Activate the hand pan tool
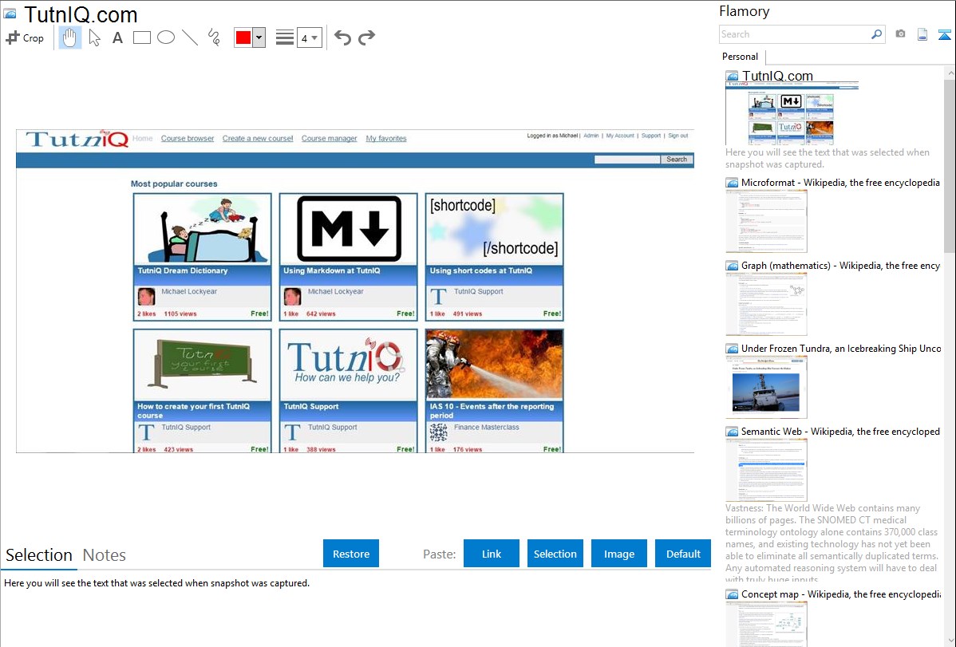The width and height of the screenshot is (956, 647). (70, 37)
